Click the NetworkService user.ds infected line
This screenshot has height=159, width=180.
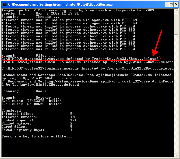(x=87, y=83)
